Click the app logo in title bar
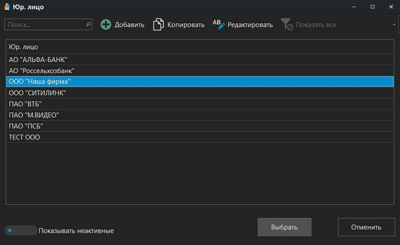 click(x=8, y=7)
